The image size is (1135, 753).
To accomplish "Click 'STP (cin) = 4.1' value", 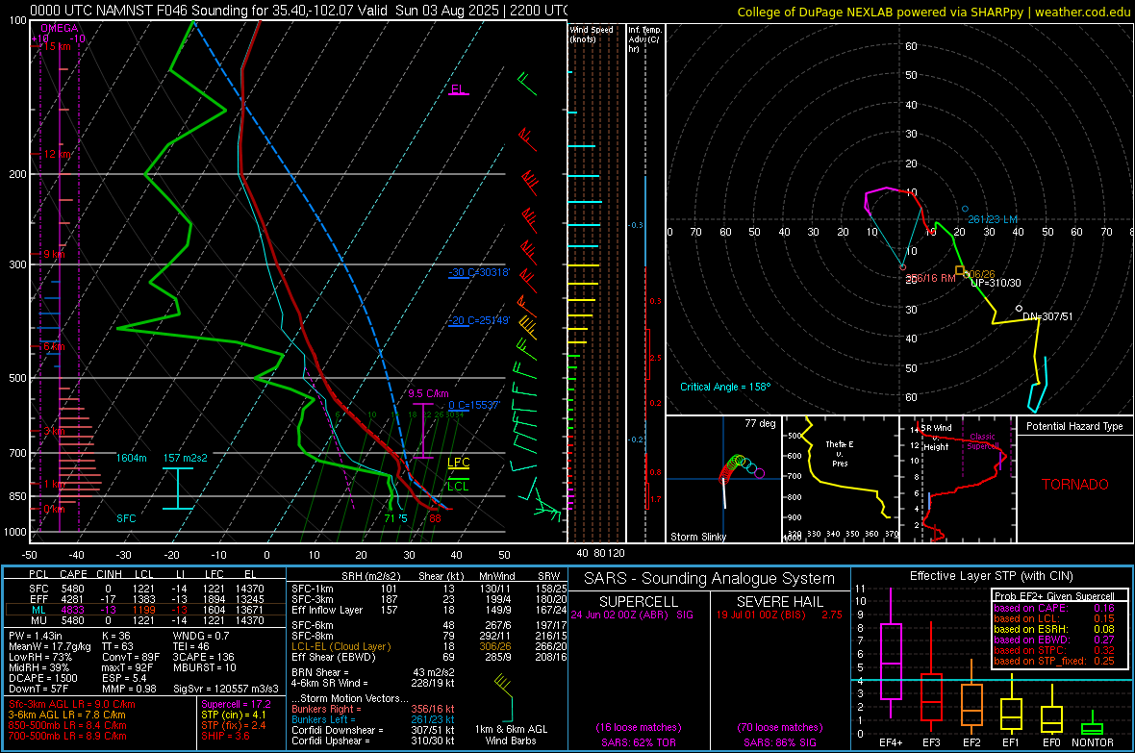I will 234,715.
